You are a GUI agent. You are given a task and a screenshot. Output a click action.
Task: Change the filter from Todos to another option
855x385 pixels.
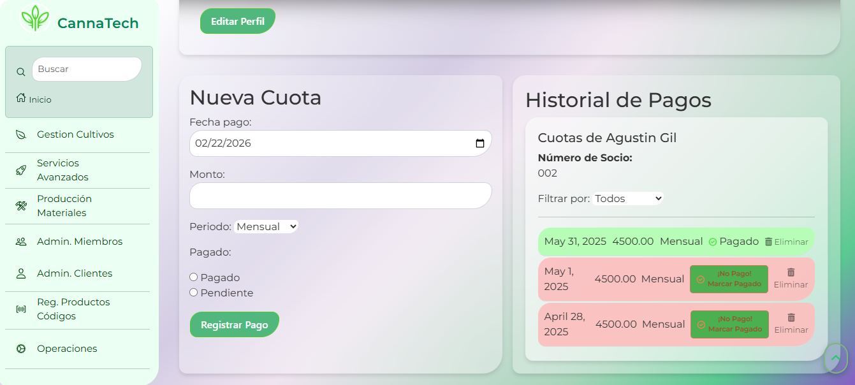(628, 198)
